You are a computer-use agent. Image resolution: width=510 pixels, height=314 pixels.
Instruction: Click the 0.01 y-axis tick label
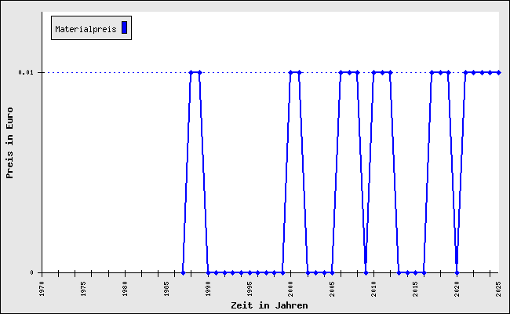26,72
